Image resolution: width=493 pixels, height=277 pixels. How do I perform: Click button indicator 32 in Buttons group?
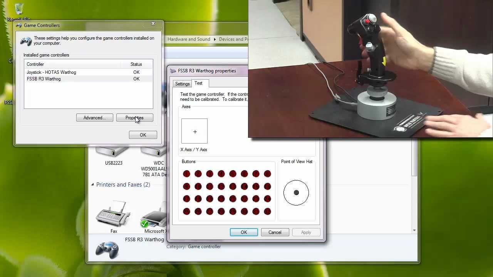coord(267,211)
